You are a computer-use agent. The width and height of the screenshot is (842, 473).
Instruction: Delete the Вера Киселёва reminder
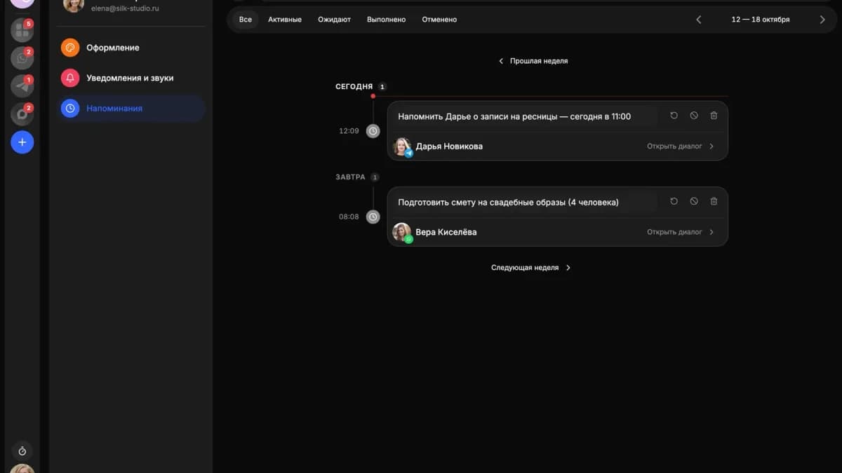click(714, 201)
